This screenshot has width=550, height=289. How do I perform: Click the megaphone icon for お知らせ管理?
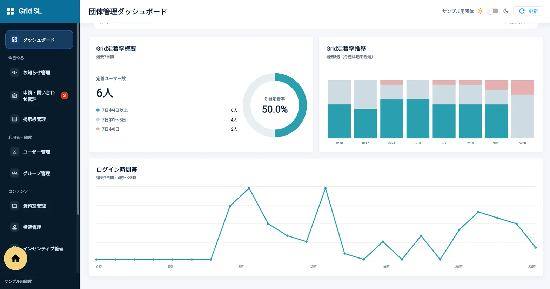[x=15, y=73]
